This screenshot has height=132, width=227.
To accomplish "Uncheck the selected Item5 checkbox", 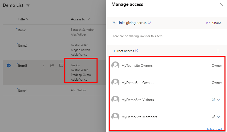I will click(x=9, y=65).
